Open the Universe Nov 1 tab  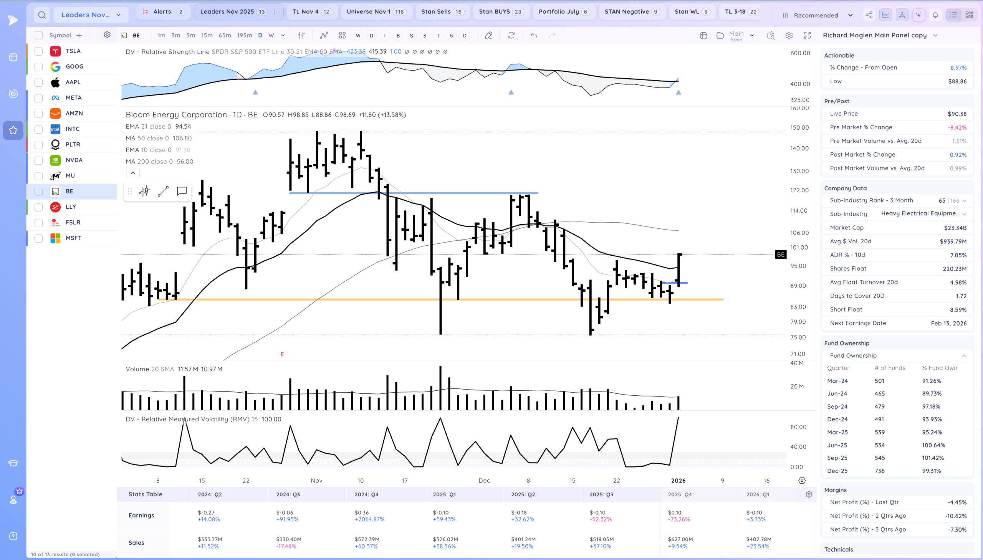(x=376, y=12)
